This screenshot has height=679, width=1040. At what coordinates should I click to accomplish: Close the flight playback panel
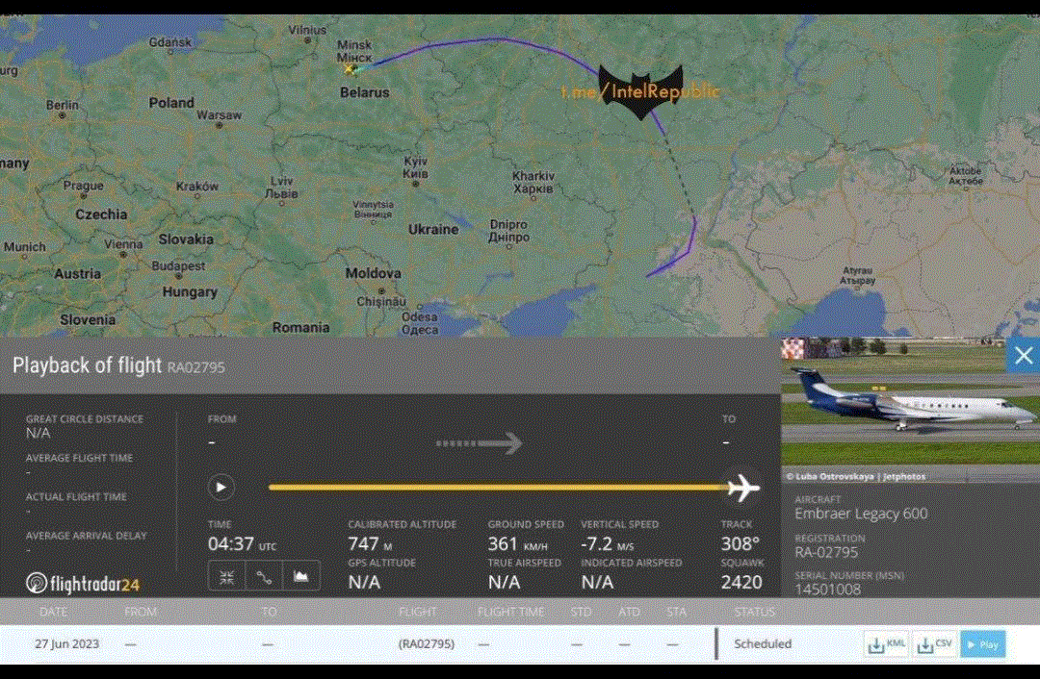[x=1023, y=356]
